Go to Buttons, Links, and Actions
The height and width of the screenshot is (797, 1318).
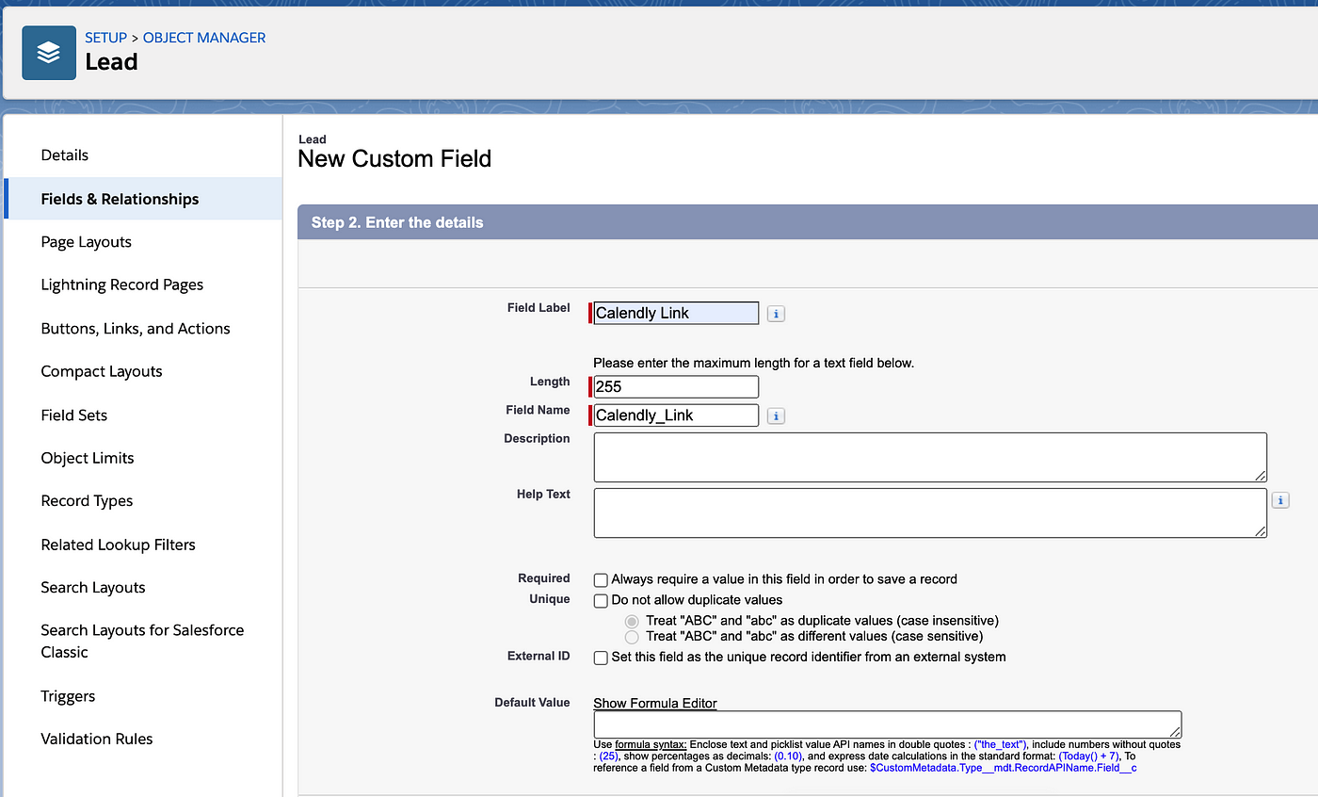click(x=136, y=329)
